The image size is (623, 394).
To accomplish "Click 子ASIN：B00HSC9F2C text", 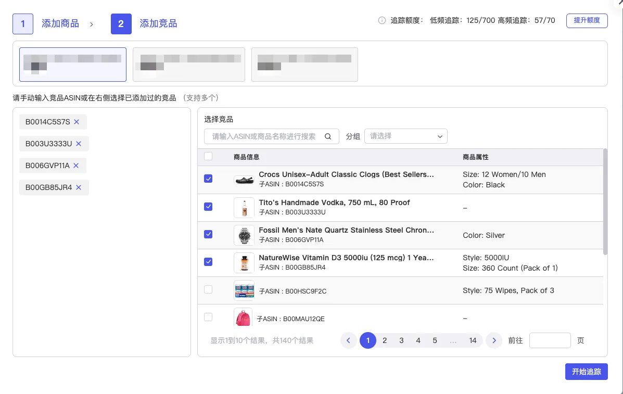I will pyautogui.click(x=293, y=291).
